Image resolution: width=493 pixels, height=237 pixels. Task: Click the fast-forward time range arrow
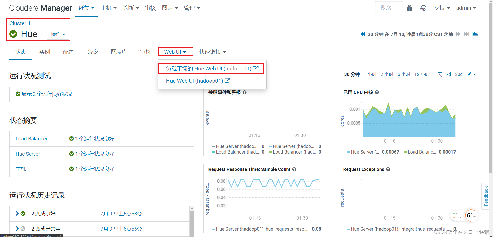(x=458, y=34)
